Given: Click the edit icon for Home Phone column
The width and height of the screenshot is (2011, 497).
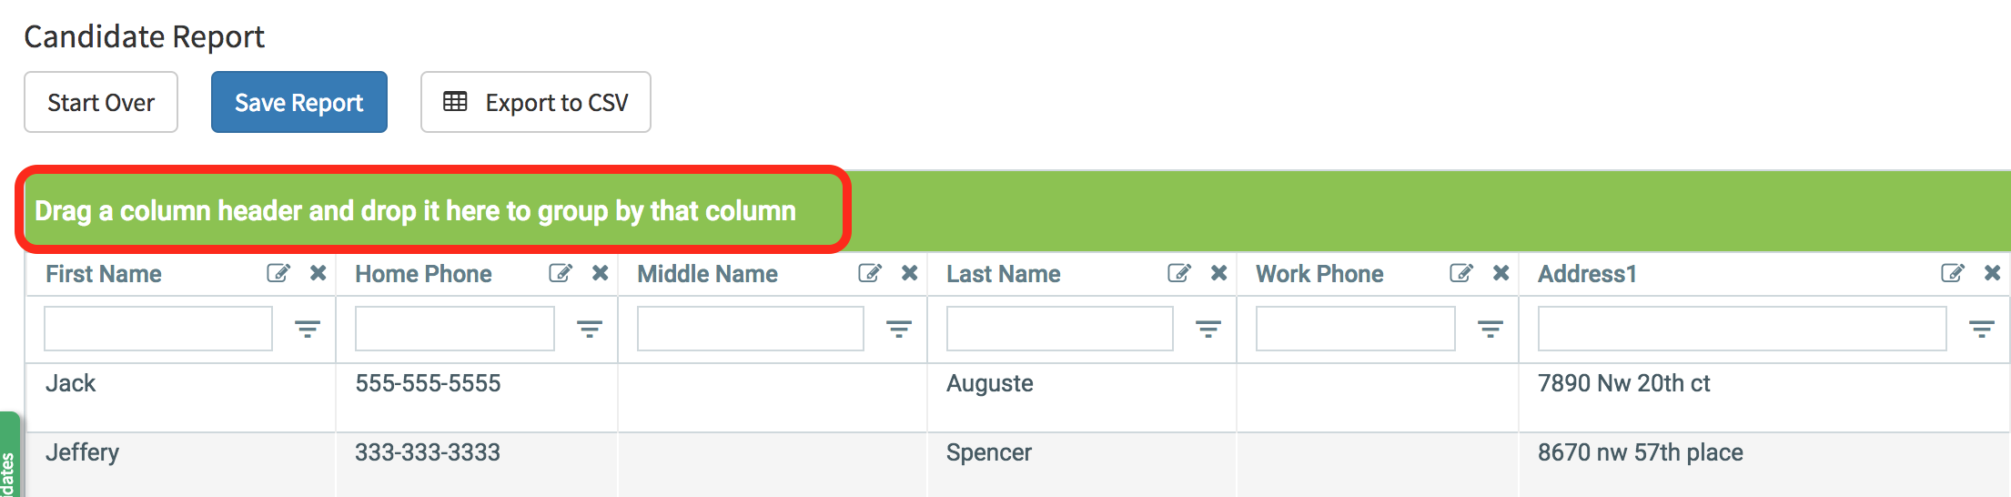Looking at the screenshot, I should tap(560, 273).
